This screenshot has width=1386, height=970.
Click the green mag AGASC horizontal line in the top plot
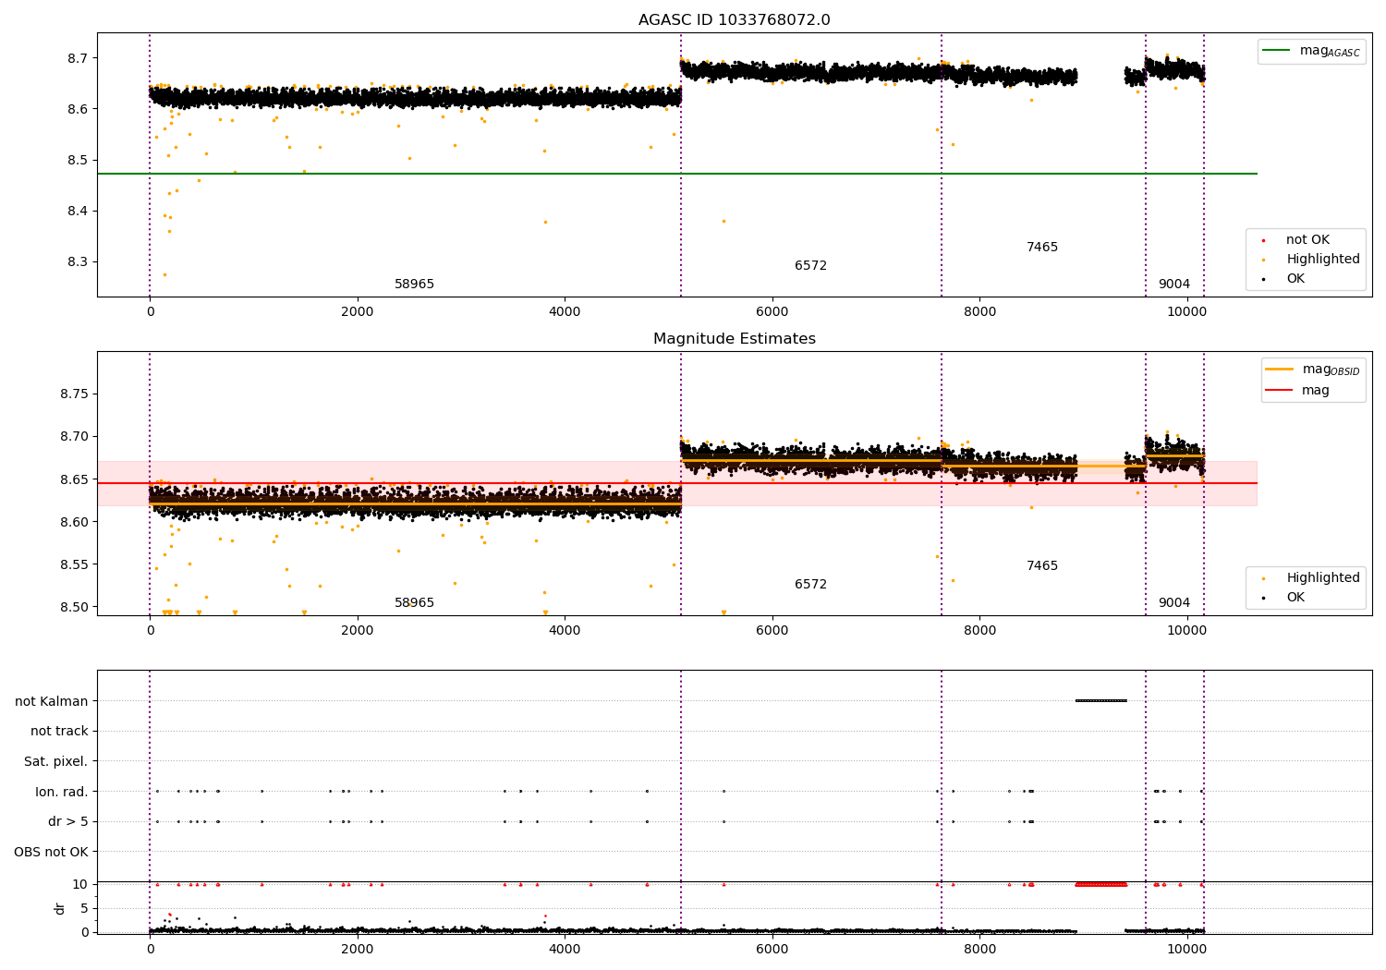[x=676, y=174]
